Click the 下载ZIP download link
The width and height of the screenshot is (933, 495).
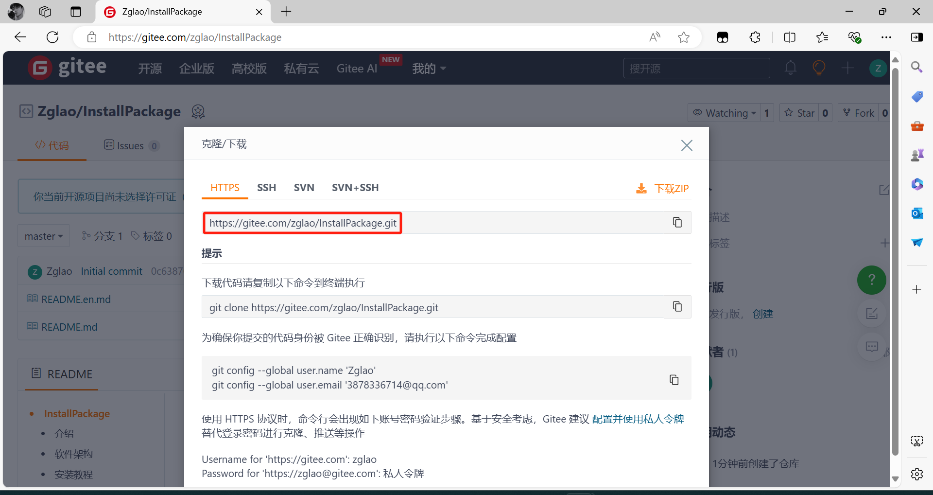662,189
